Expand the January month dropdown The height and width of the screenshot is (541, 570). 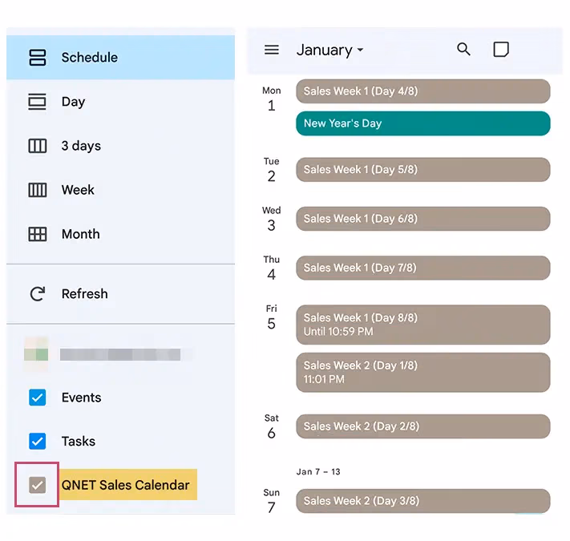(x=329, y=50)
